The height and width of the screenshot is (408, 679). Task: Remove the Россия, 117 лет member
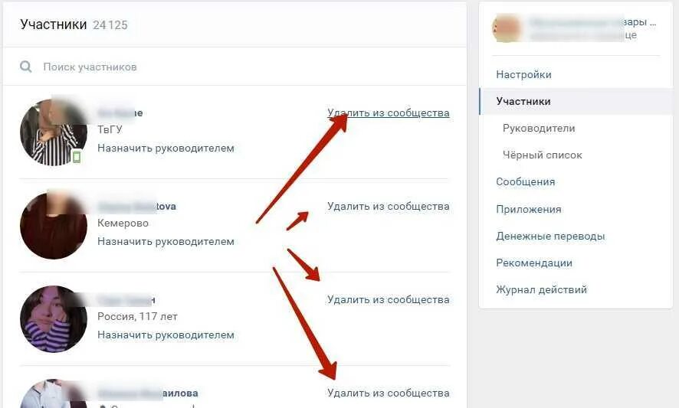tap(389, 300)
